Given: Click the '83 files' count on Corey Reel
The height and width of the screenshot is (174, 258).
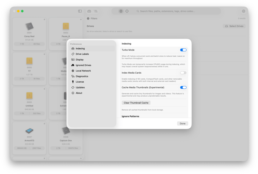Looking at the screenshot, I should tap(37, 44).
